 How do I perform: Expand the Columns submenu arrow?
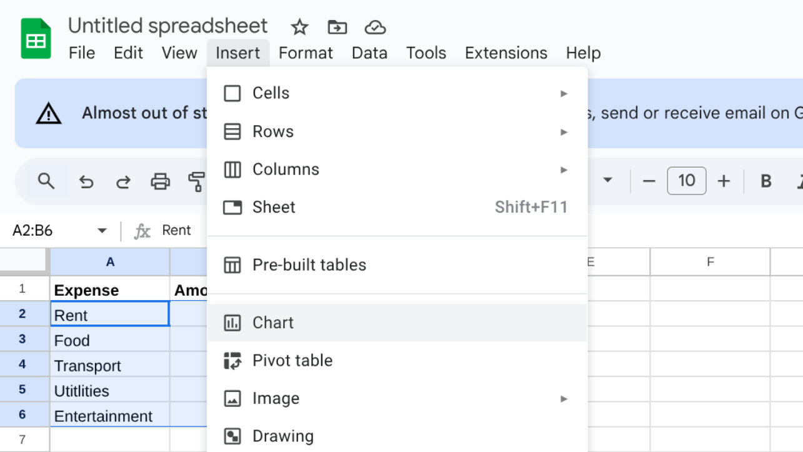point(564,169)
